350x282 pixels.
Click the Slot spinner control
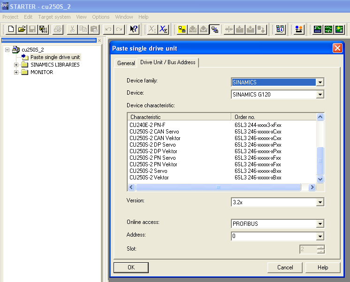click(x=321, y=249)
